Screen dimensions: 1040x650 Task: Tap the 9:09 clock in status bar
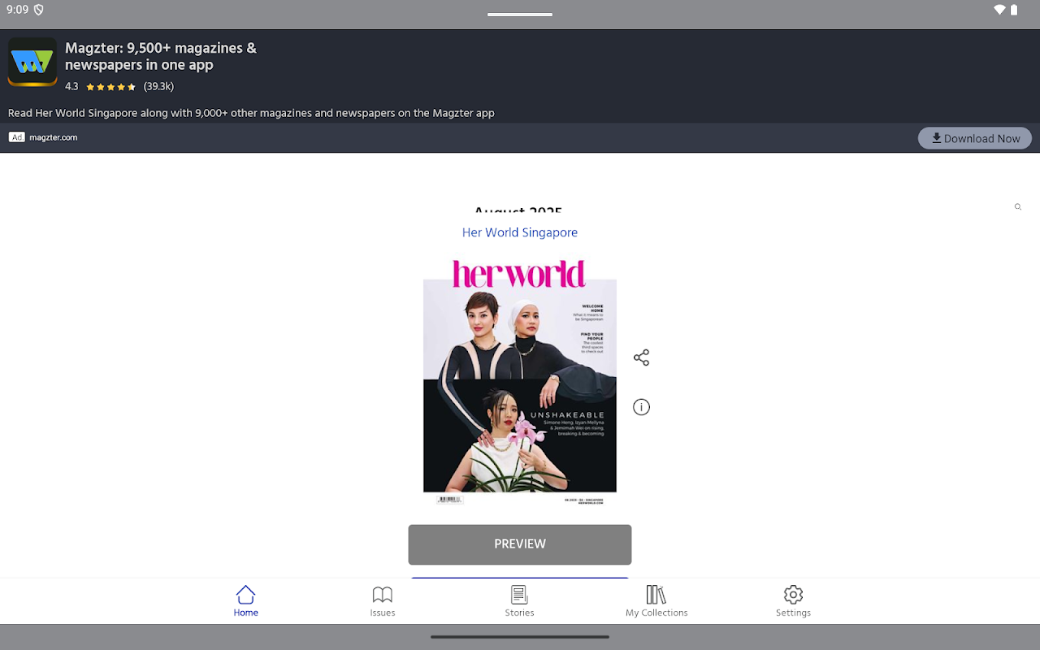pyautogui.click(x=17, y=10)
